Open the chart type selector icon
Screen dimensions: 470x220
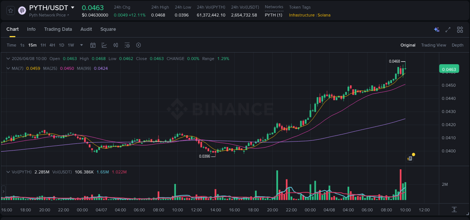pyautogui.click(x=104, y=45)
